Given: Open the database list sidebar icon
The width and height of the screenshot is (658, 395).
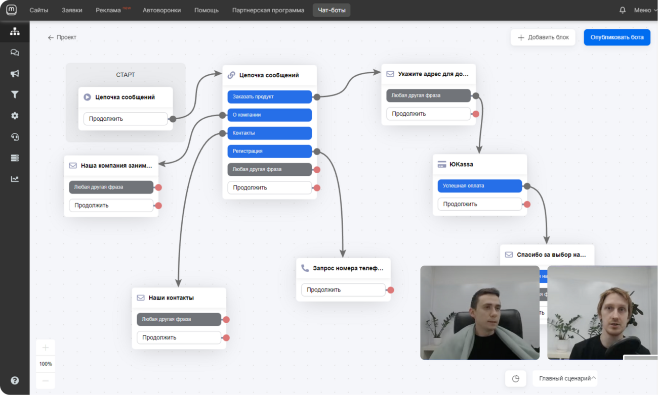Looking at the screenshot, I should coord(15,158).
